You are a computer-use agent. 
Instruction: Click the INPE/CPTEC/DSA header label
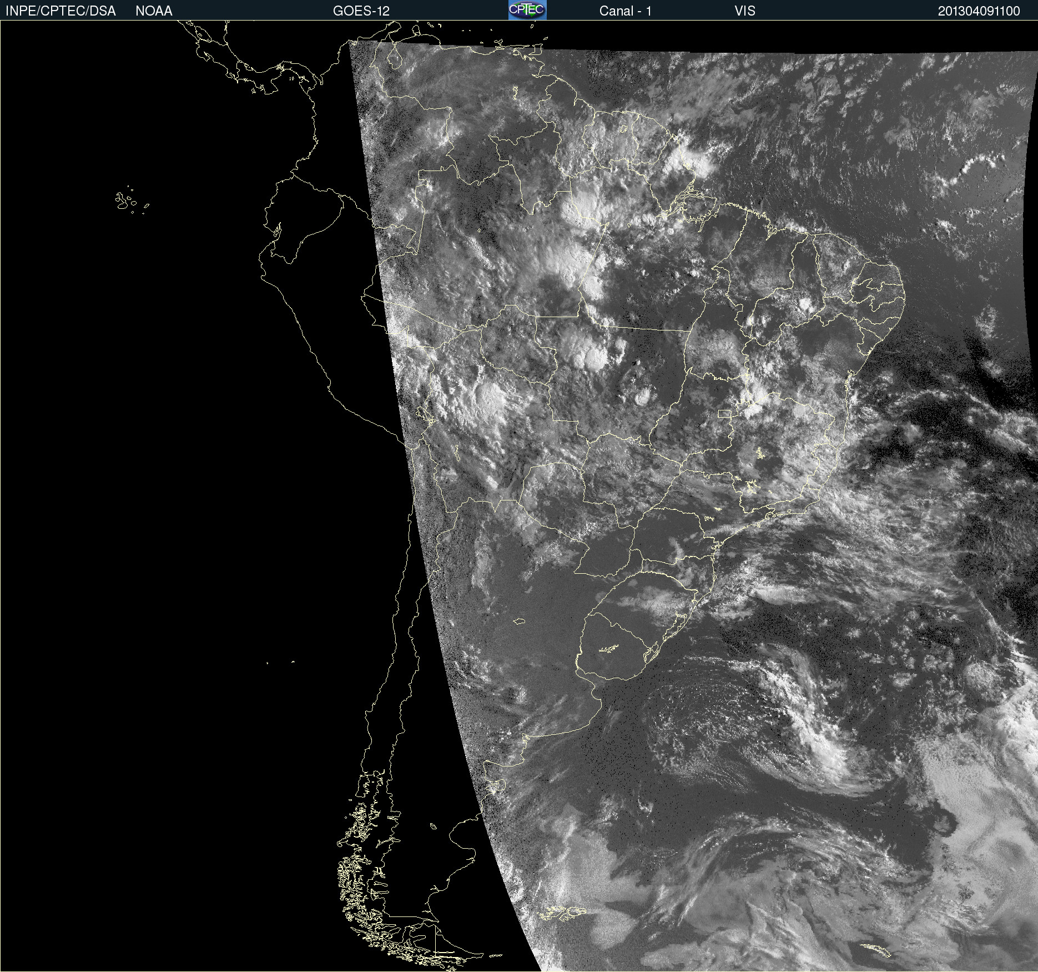(61, 11)
